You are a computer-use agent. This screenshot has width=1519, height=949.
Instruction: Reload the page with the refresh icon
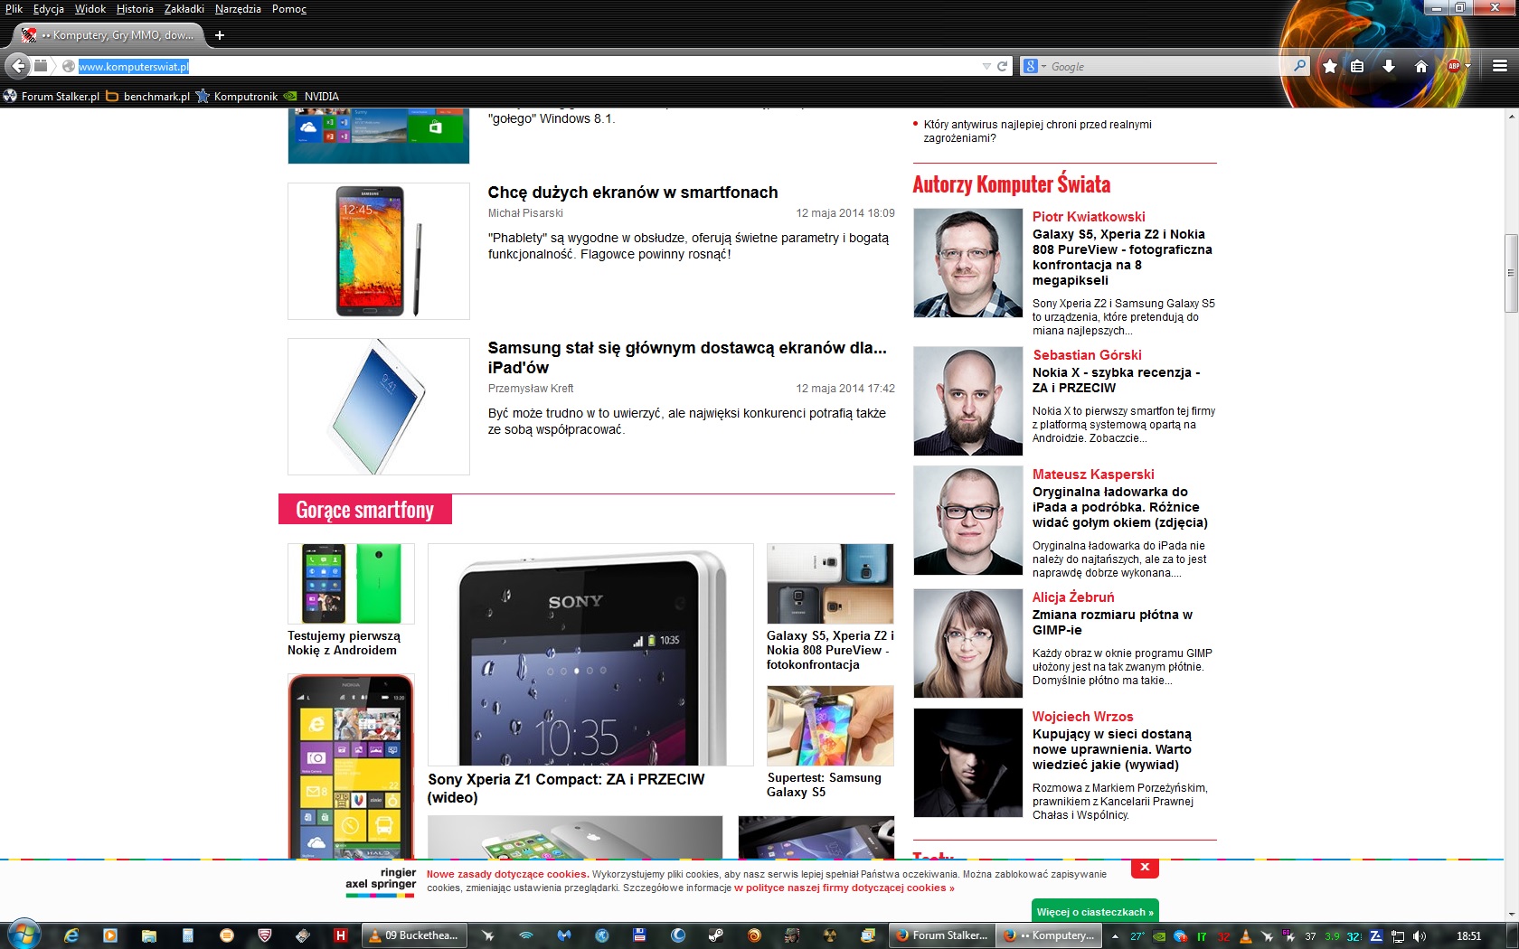1002,66
